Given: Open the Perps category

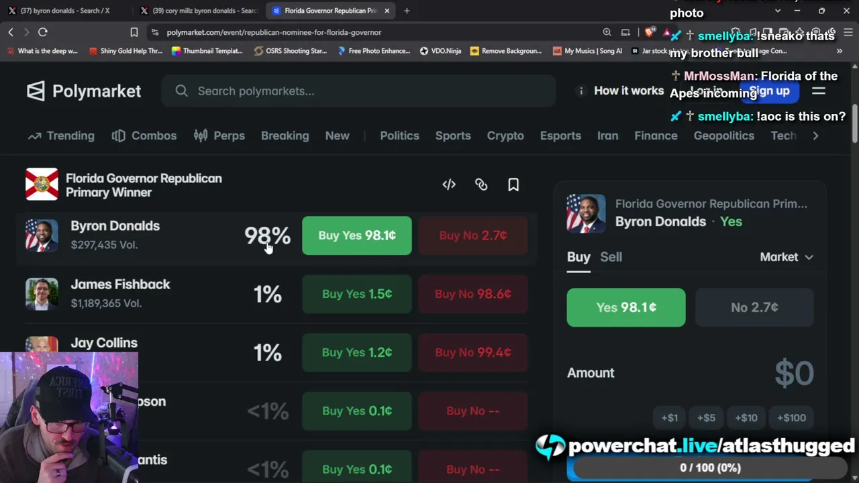Looking at the screenshot, I should 219,136.
